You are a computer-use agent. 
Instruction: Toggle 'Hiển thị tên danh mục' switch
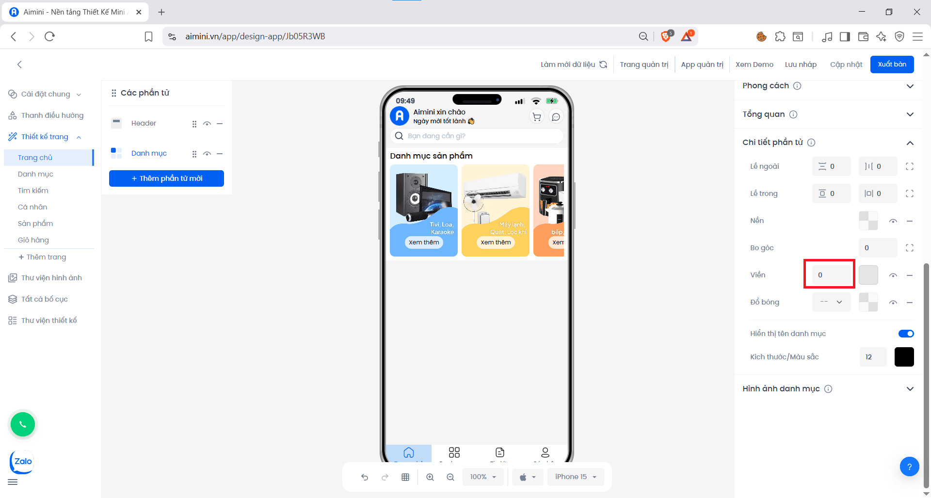[x=906, y=334]
